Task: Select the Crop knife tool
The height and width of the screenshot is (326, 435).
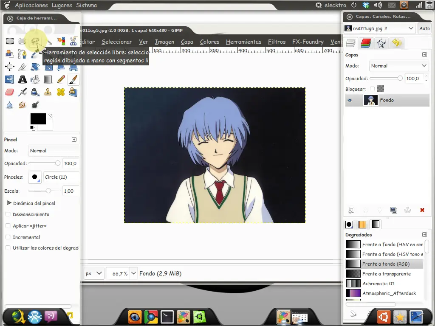Action: click(x=22, y=67)
